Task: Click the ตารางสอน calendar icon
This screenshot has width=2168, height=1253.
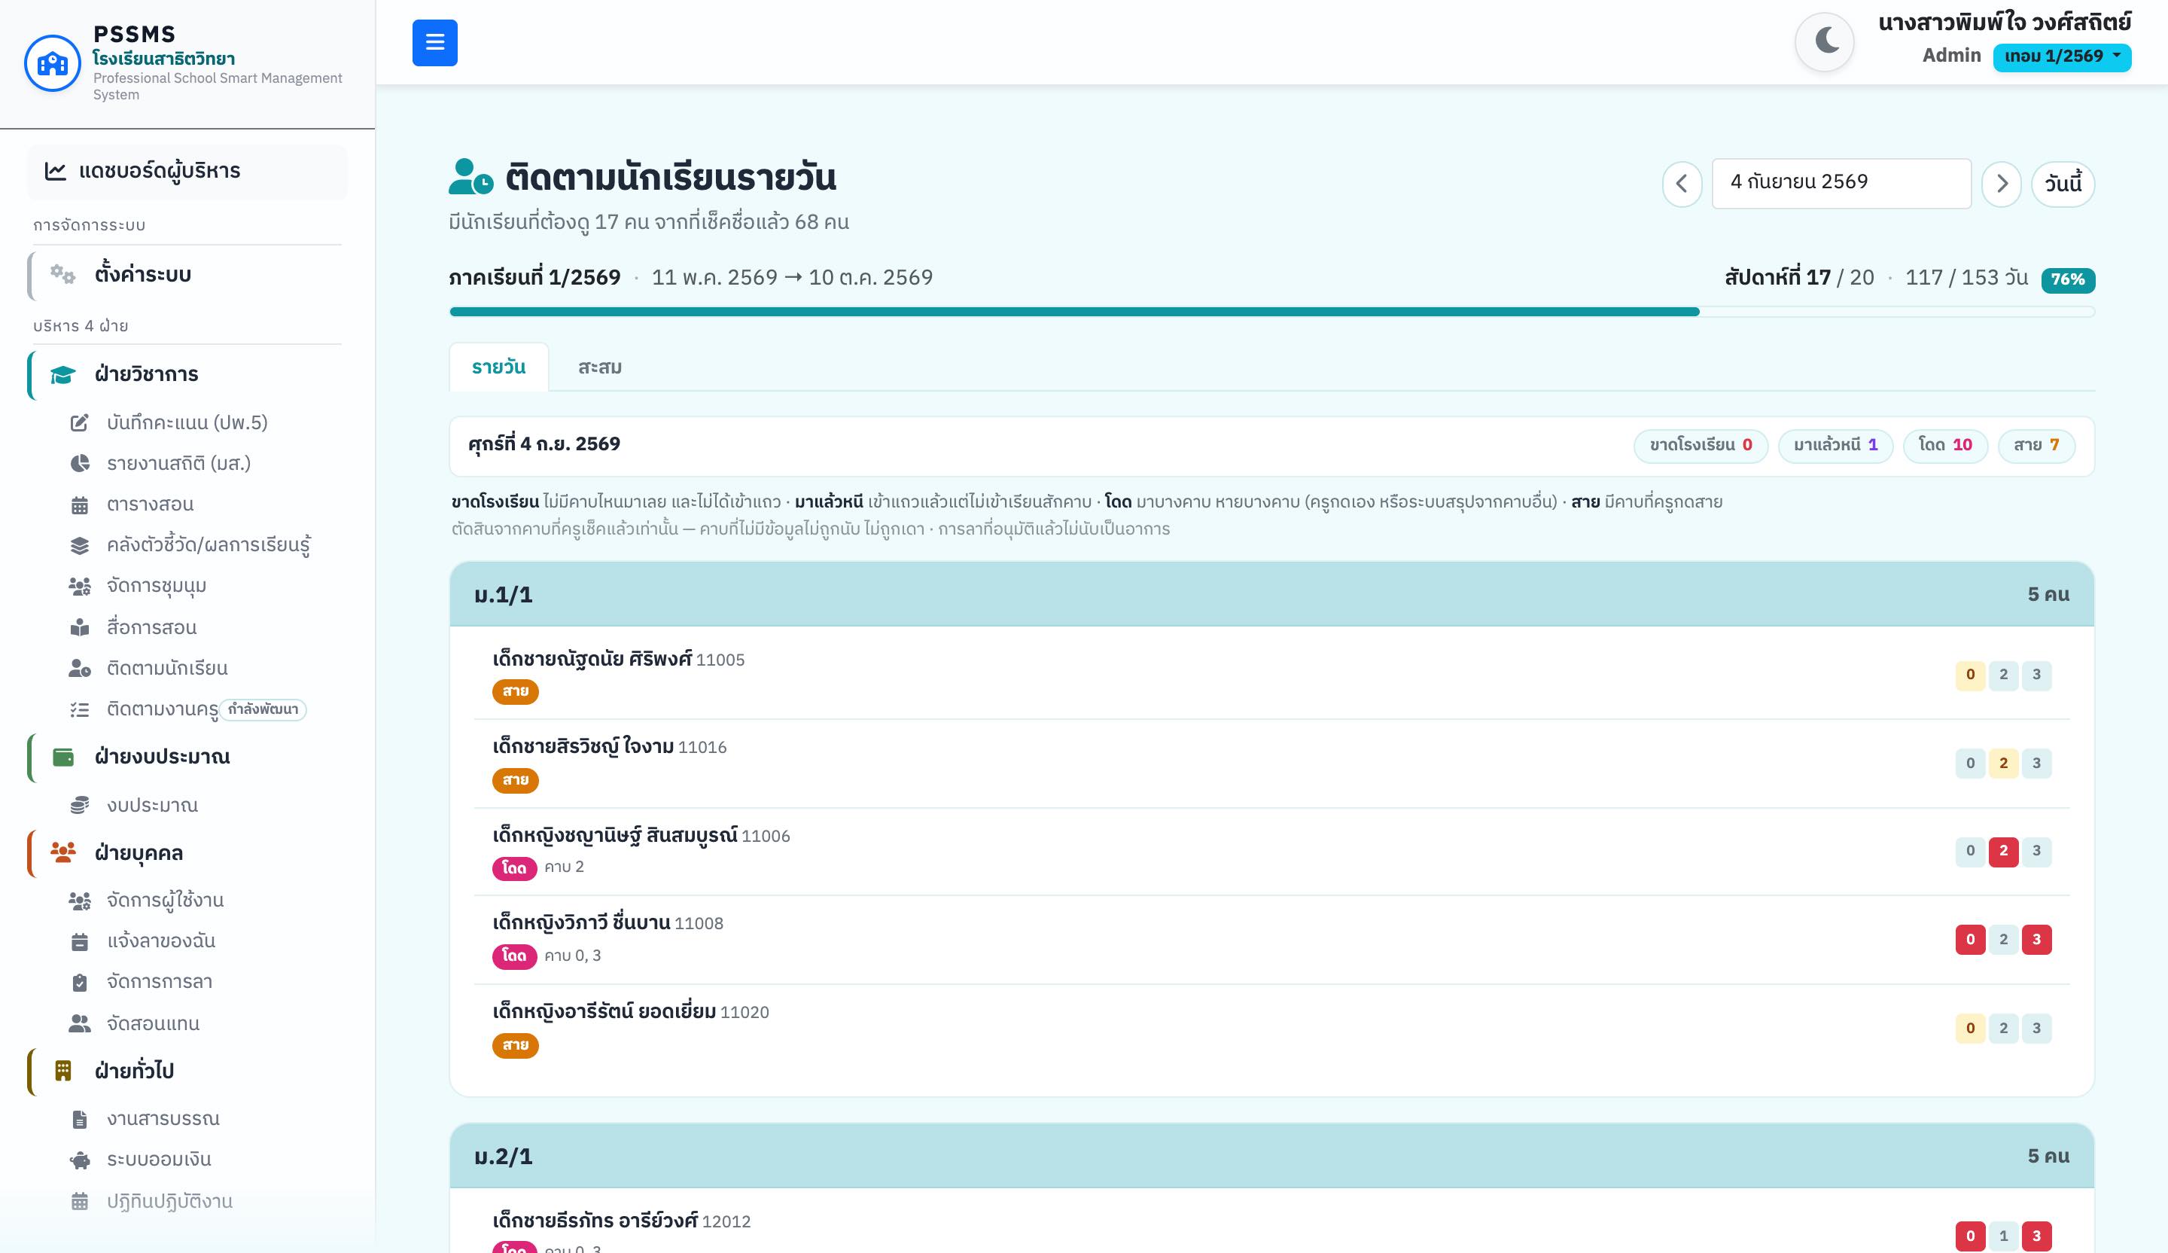Action: pyautogui.click(x=79, y=505)
